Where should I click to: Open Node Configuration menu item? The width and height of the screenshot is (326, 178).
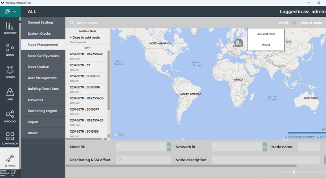(43, 56)
